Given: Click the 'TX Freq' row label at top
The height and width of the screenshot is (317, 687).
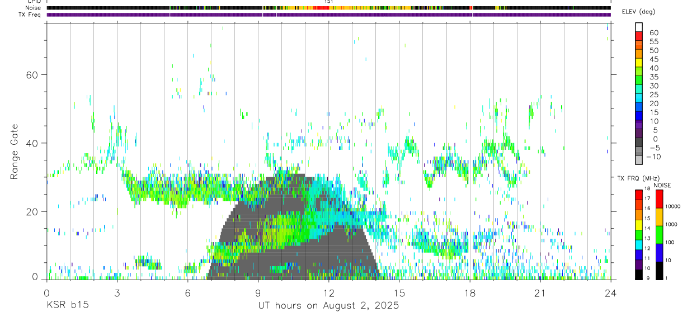Looking at the screenshot, I should (x=30, y=15).
